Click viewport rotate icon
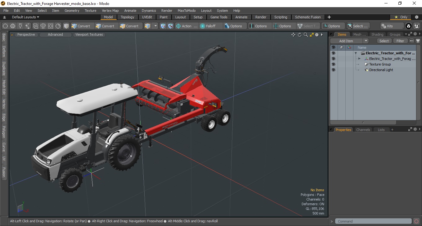 (300, 35)
